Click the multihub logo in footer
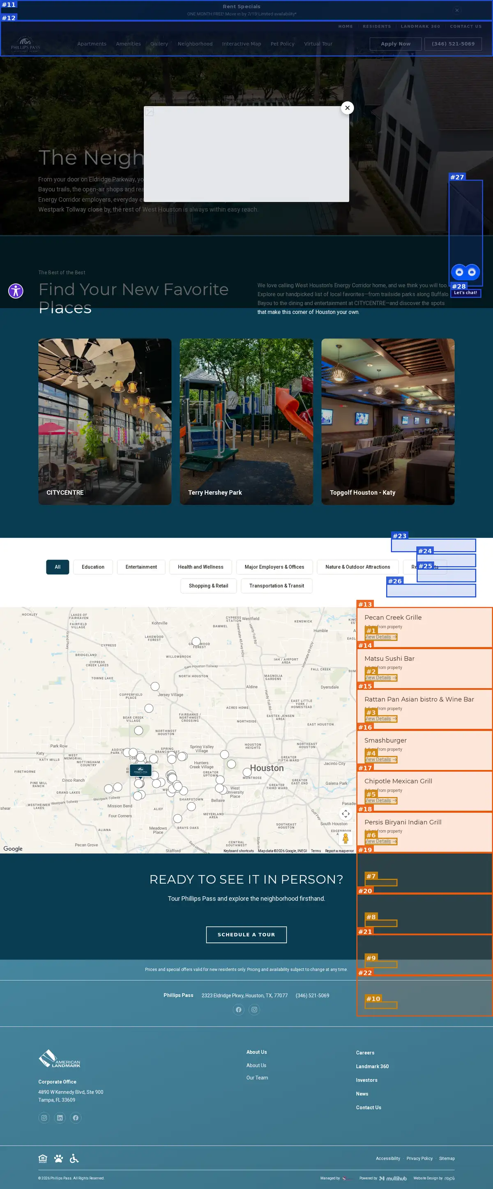493x1189 pixels. [x=393, y=1178]
